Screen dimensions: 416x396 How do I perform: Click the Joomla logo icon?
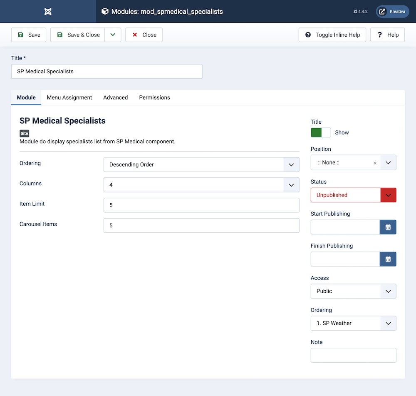(48, 12)
